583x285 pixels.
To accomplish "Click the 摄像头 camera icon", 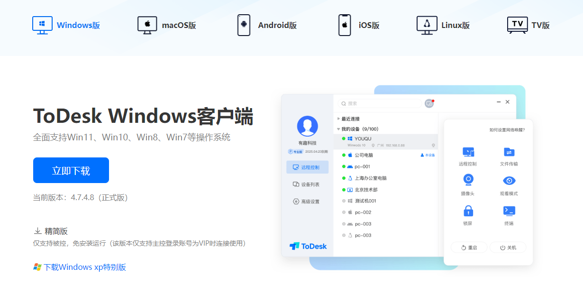I will tap(468, 181).
